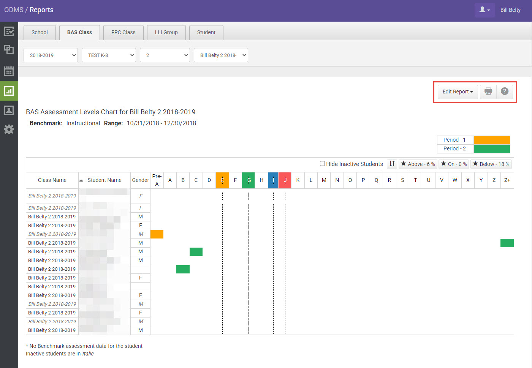Open the user account menu button

[484, 10]
